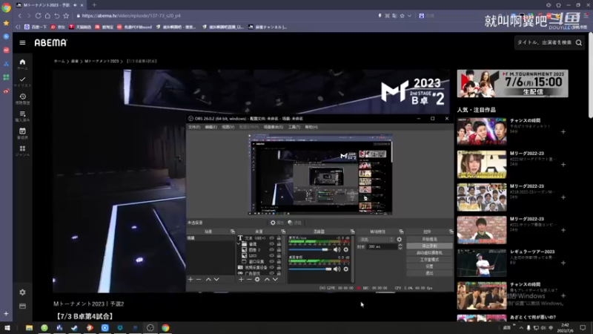Screen dimensions: 593x334
Task: Expand the system tray hidden icons chevron
Action: pos(521,328)
